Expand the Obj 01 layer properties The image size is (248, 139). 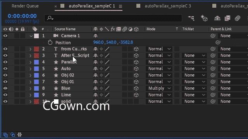tap(30, 82)
